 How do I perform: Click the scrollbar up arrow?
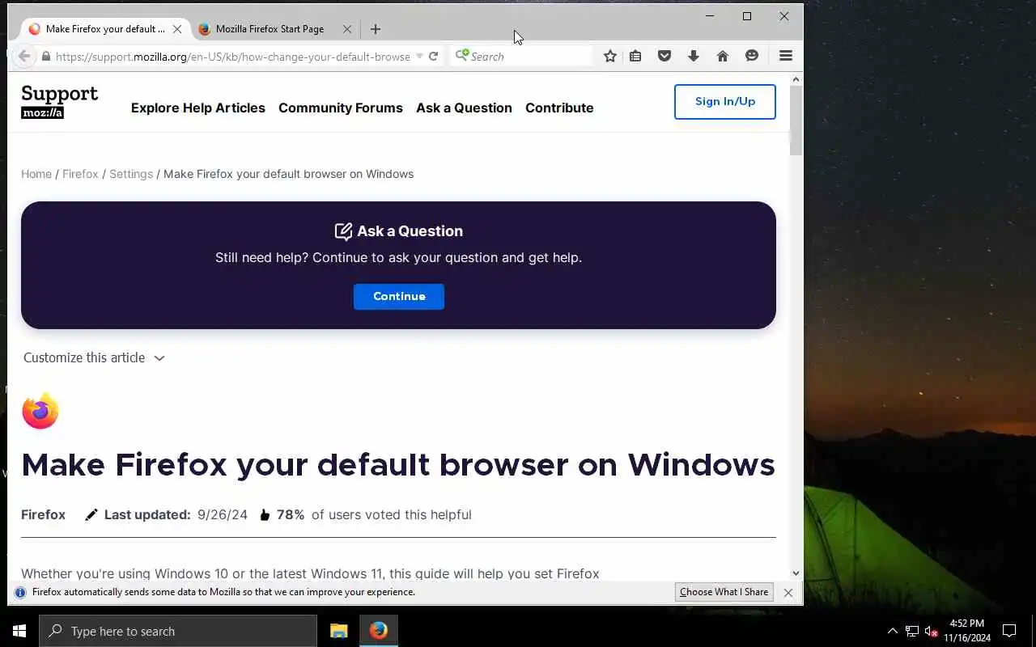point(796,78)
